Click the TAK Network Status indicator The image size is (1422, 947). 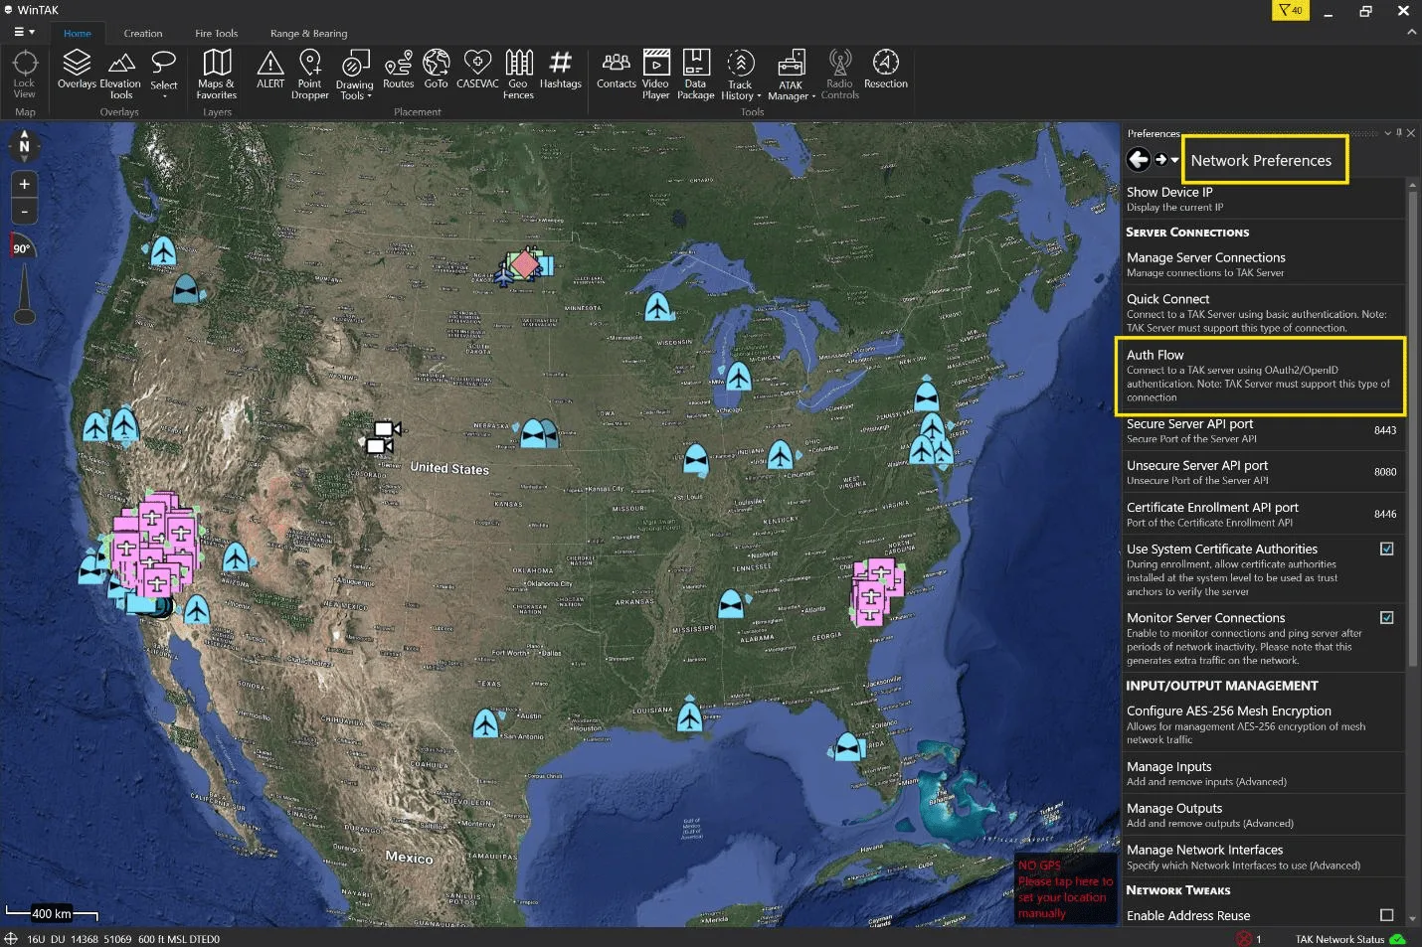click(1350, 939)
